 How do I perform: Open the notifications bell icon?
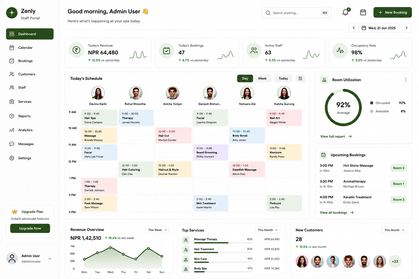pyautogui.click(x=345, y=12)
